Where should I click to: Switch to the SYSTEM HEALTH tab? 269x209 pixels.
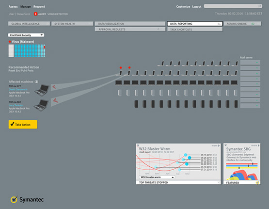(72, 23)
